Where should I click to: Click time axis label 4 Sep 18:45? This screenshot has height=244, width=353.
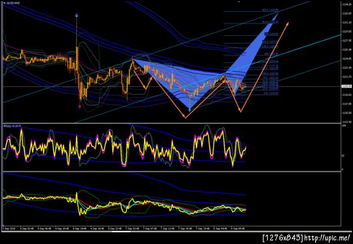[x=98, y=229]
